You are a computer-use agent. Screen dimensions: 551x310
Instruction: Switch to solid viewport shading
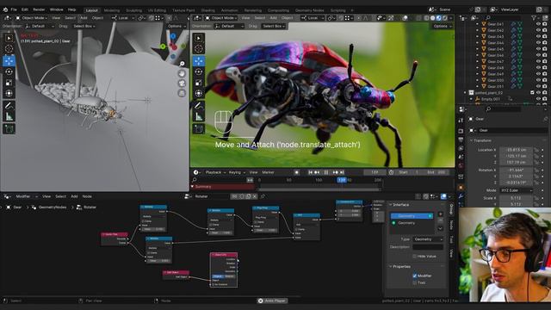(x=432, y=18)
